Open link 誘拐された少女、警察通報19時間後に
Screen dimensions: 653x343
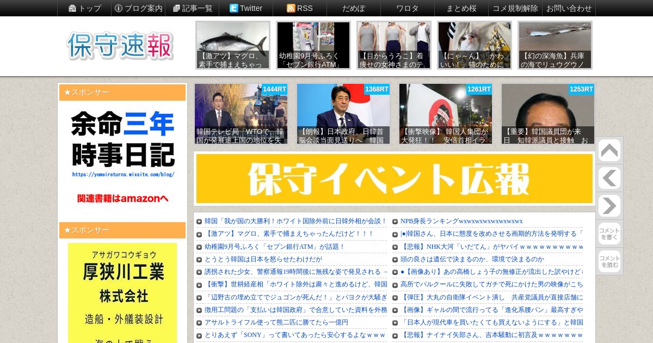tap(295, 272)
